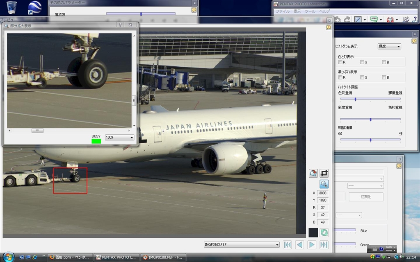Click the 彩度重視 / 色相重視 slider
420x262 pixels.
370,119
